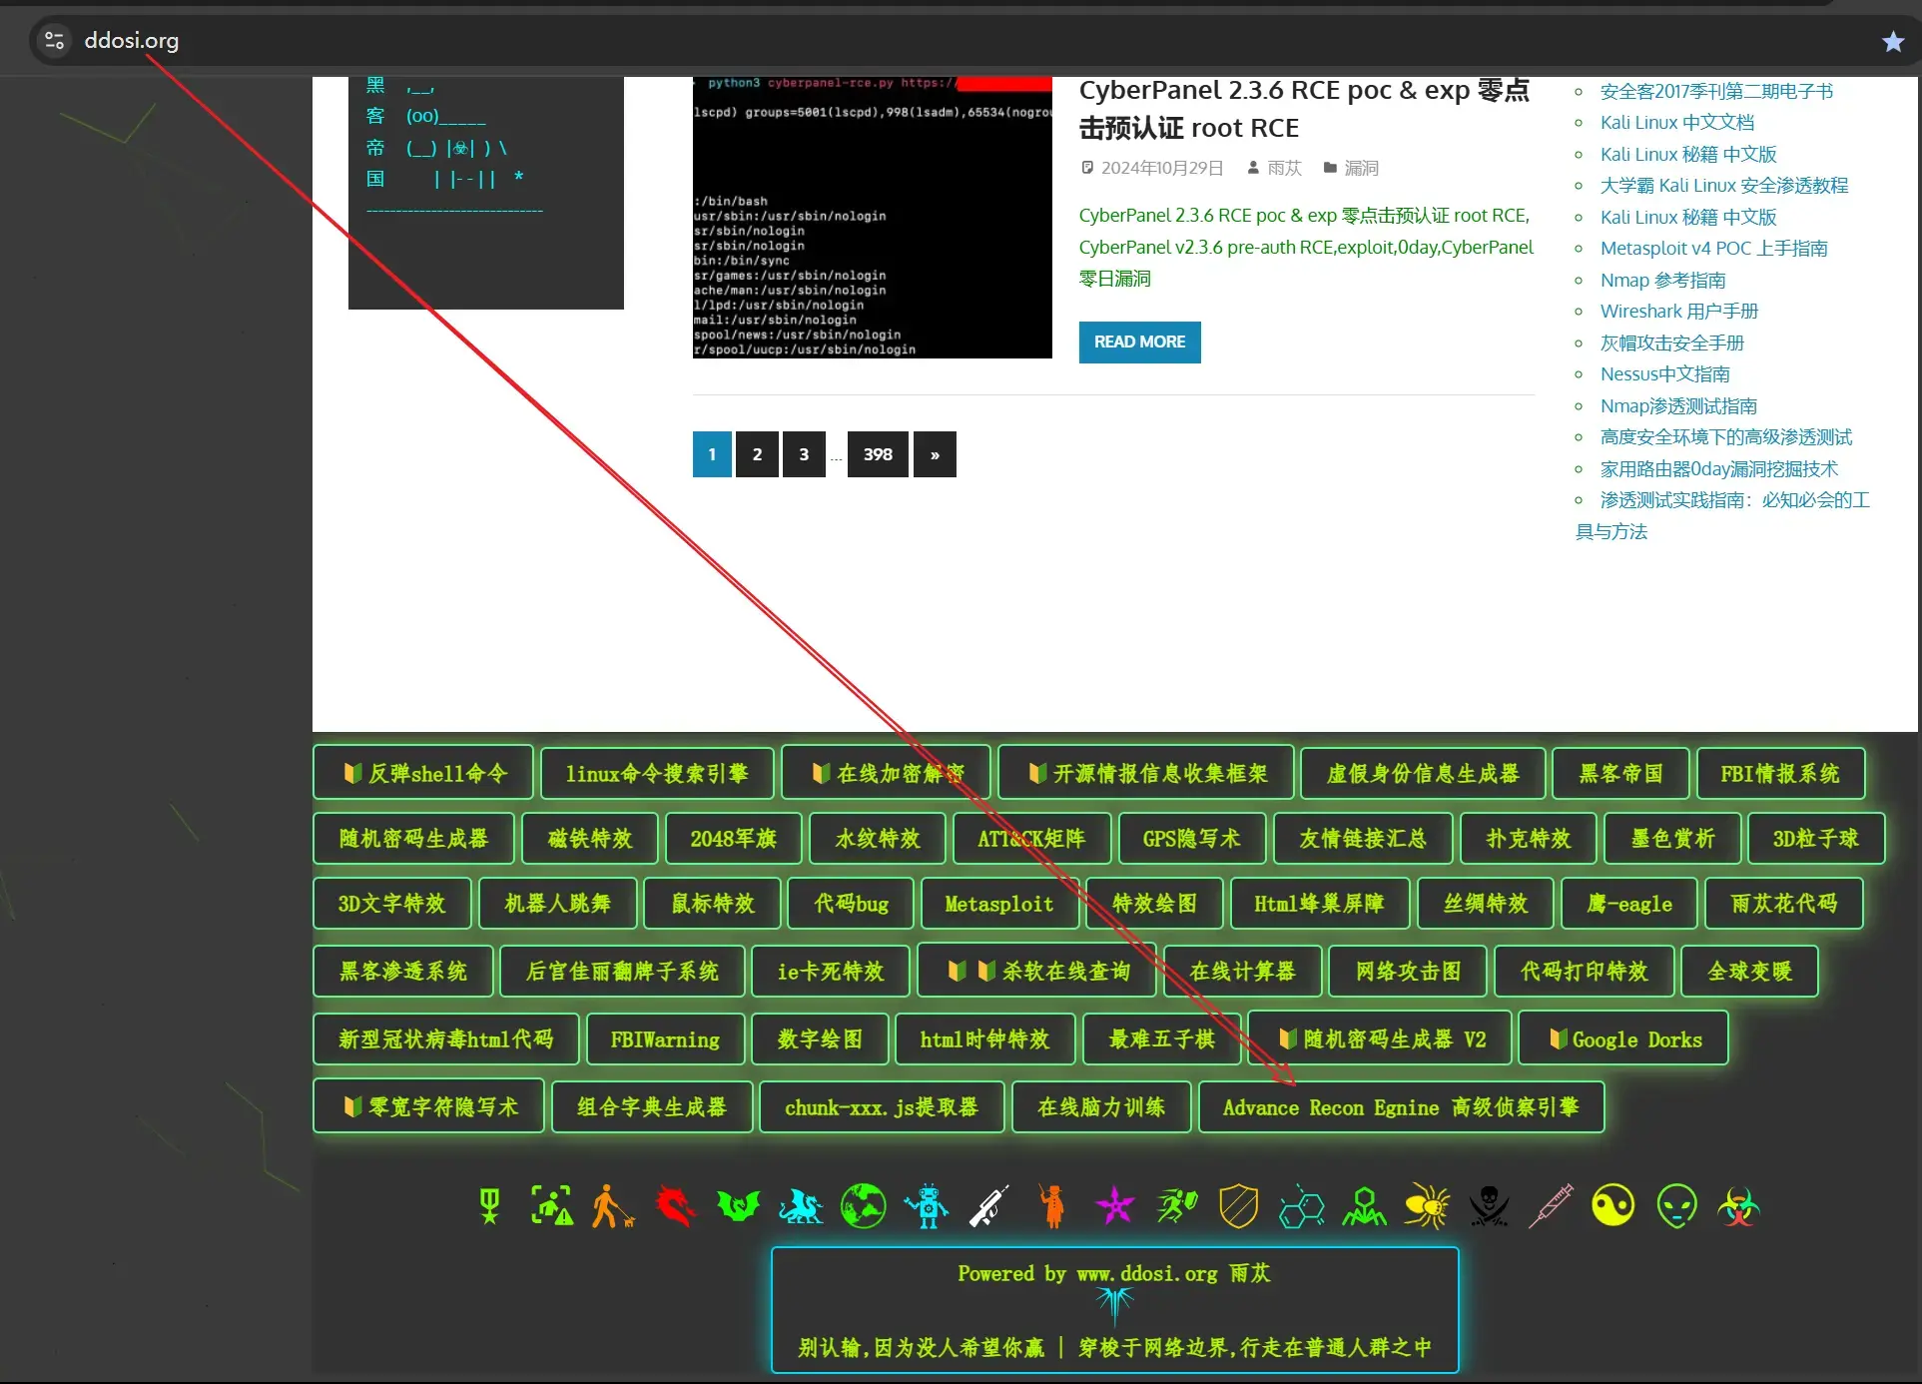Click the yellow yin-yang icon
This screenshot has width=1922, height=1384.
pos(1613,1206)
